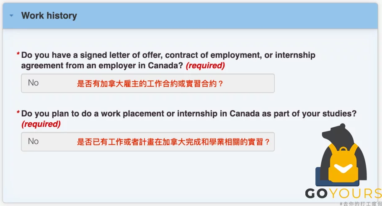The height and width of the screenshot is (206, 382).
Task: Click the yellow backpack on the bear
Action: [x=343, y=165]
